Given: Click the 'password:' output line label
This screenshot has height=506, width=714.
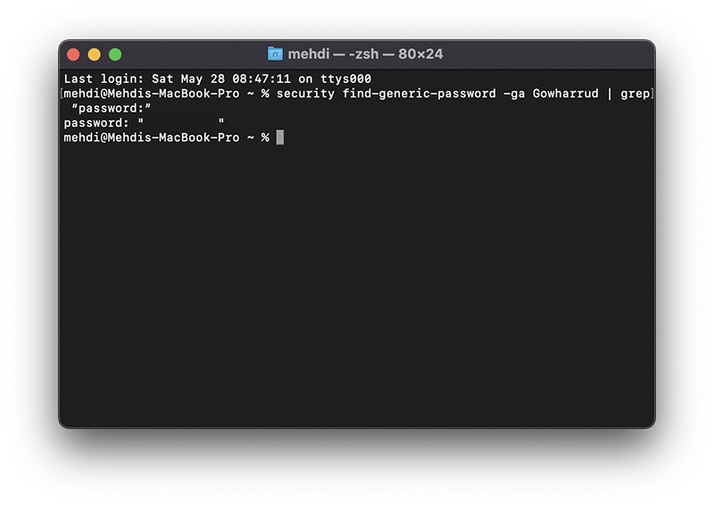Looking at the screenshot, I should coord(96,123).
